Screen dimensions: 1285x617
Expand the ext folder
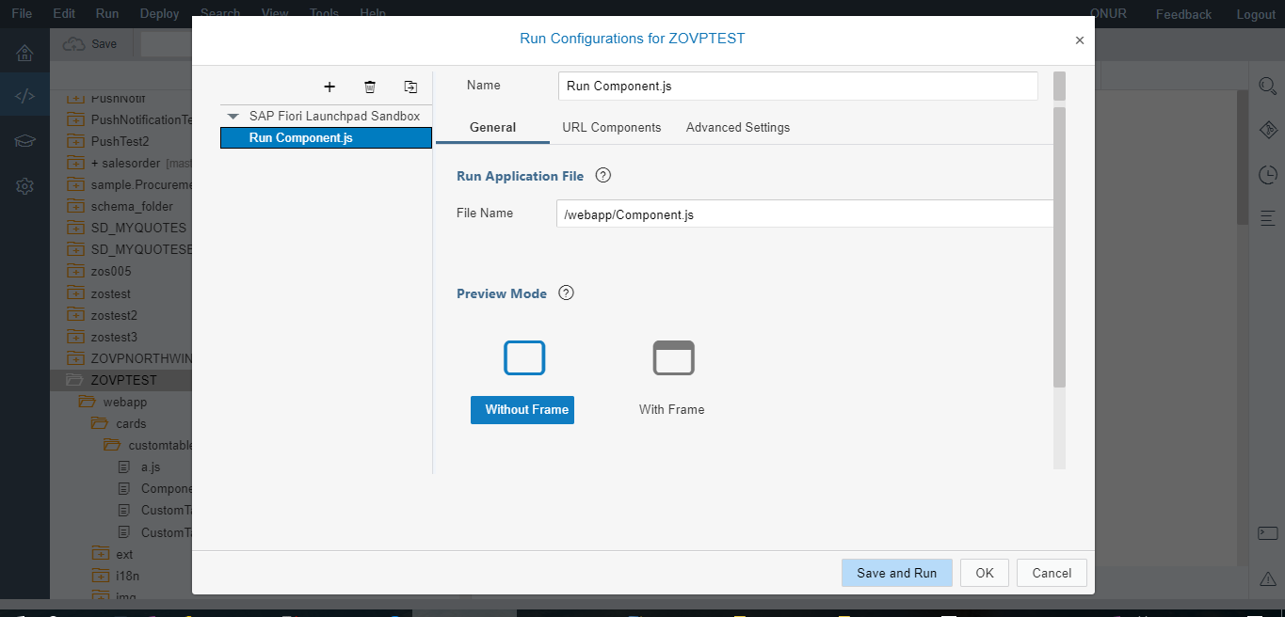pyautogui.click(x=100, y=554)
